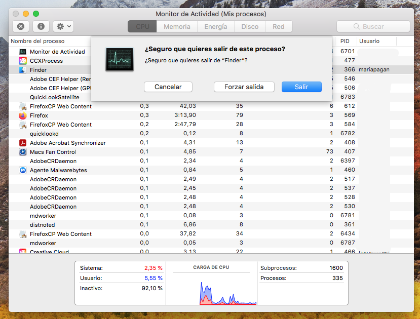Click in the Buscar search field
The width and height of the screenshot is (420, 319).
tap(373, 26)
